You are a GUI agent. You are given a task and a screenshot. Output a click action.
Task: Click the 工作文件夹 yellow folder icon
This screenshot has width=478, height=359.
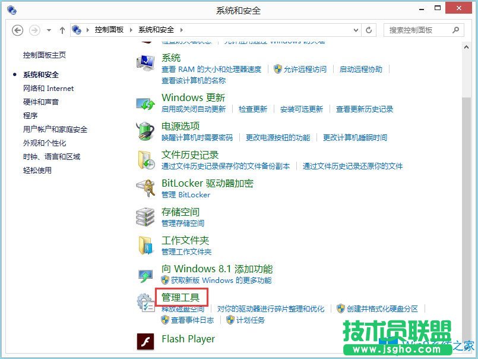145,245
